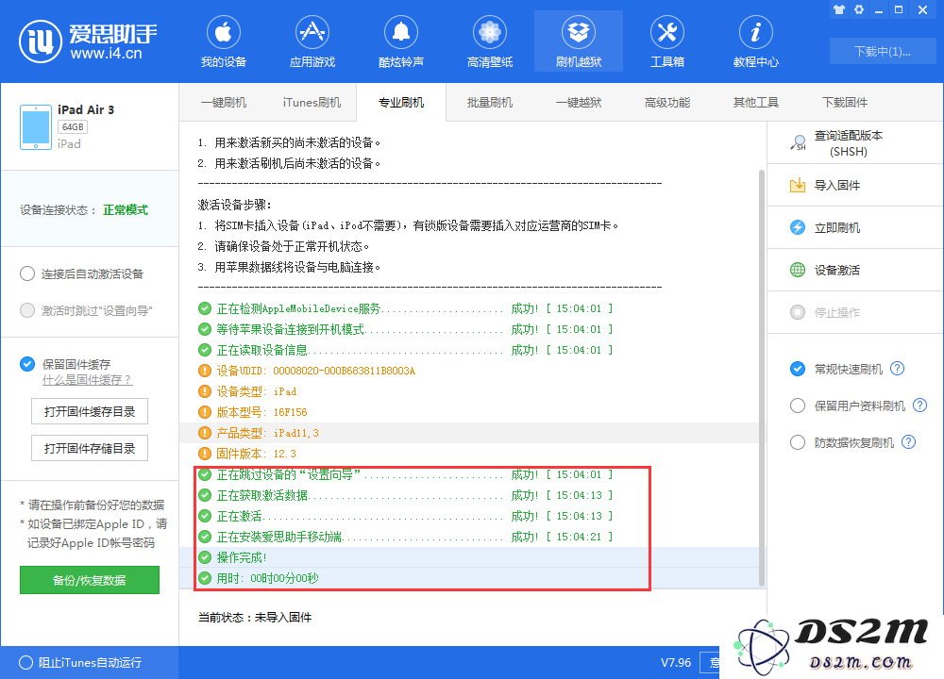Open help icon beside 常规快速刷机
The width and height of the screenshot is (944, 679).
(x=897, y=369)
